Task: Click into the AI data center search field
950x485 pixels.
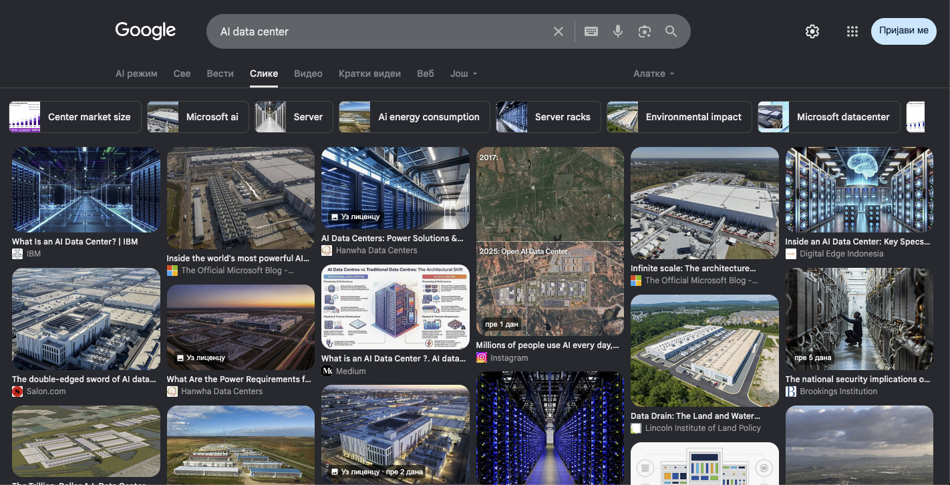Action: point(381,31)
